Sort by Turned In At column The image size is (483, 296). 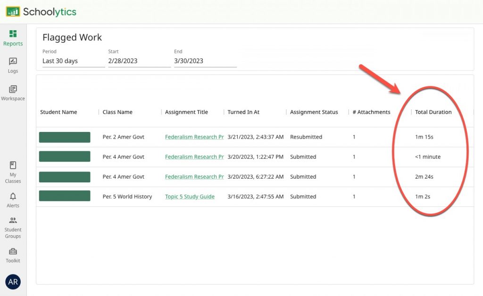click(x=243, y=112)
